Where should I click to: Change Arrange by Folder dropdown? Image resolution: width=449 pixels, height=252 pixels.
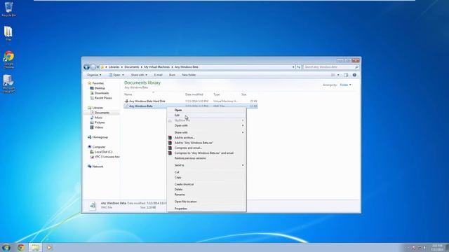click(x=345, y=85)
